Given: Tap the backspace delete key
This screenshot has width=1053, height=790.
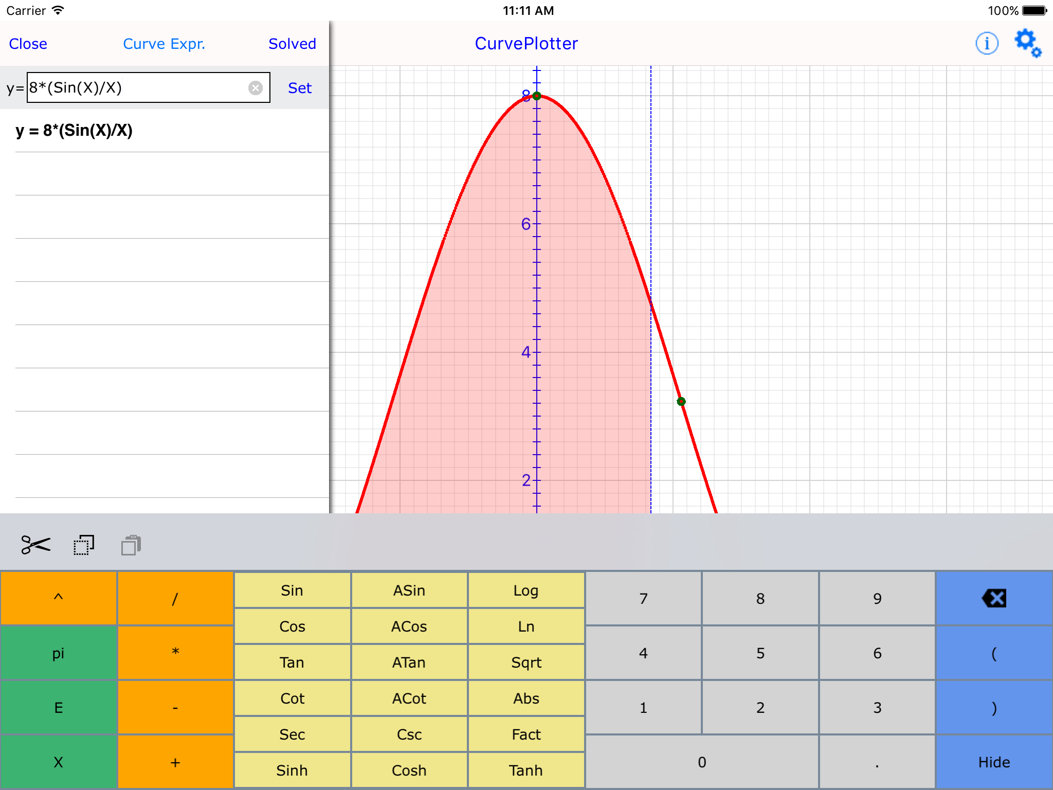Looking at the screenshot, I should [994, 598].
